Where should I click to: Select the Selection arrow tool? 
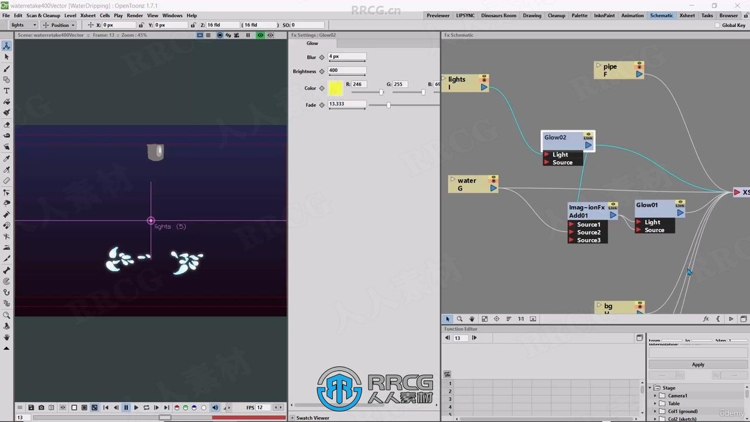[x=6, y=57]
